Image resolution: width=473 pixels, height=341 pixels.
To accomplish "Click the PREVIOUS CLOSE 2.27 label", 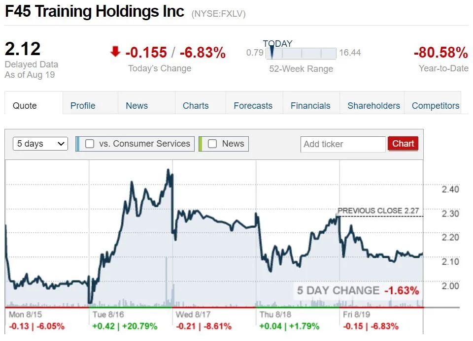I will tap(378, 211).
